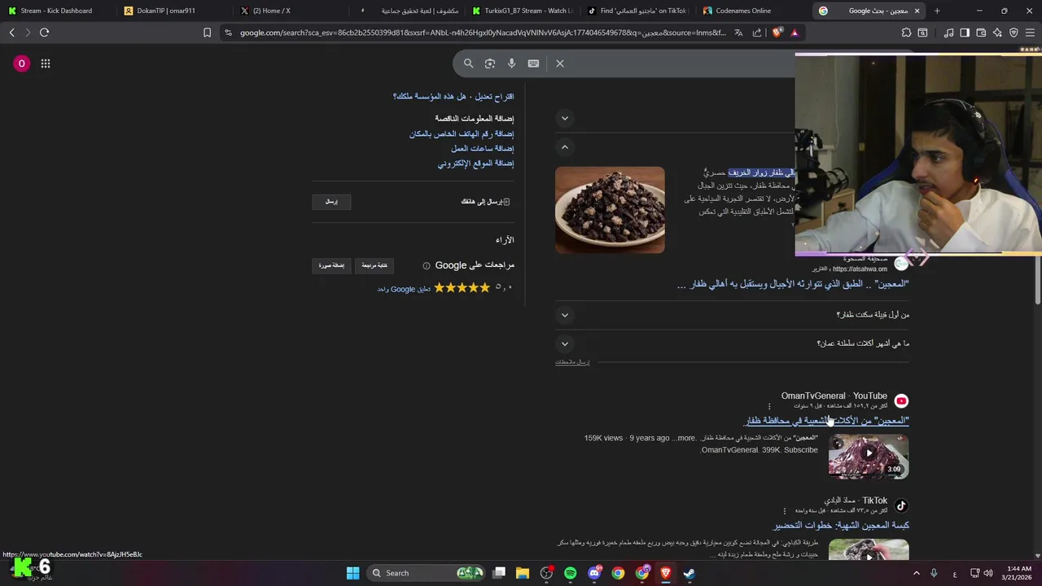Screen dimensions: 1042x586
Task: Click 'إضافة رقم الهاتف الخاص بالمكان' link
Action: point(462,134)
